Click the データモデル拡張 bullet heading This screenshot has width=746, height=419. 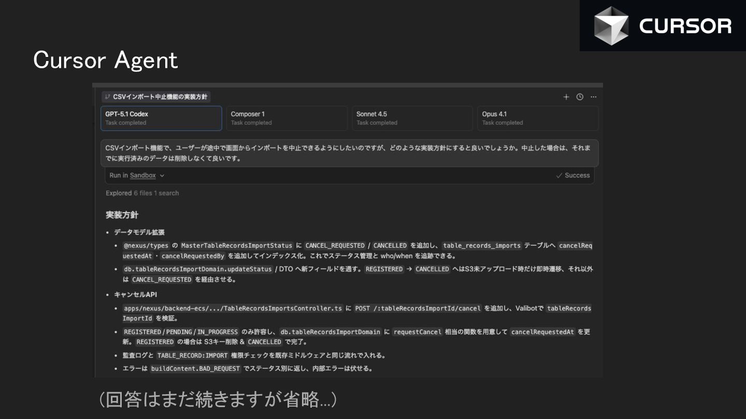(139, 232)
